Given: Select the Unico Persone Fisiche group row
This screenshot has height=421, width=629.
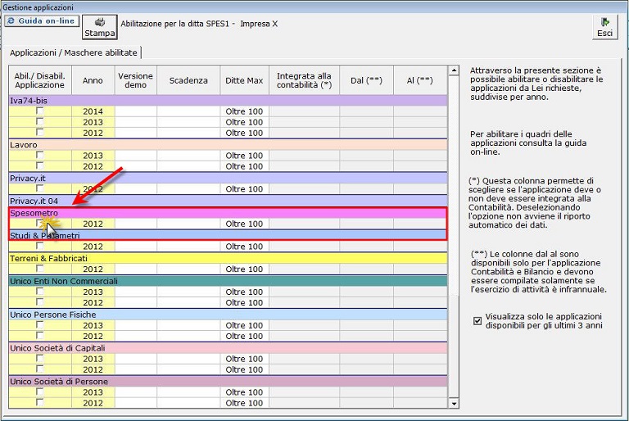Looking at the screenshot, I should point(228,315).
